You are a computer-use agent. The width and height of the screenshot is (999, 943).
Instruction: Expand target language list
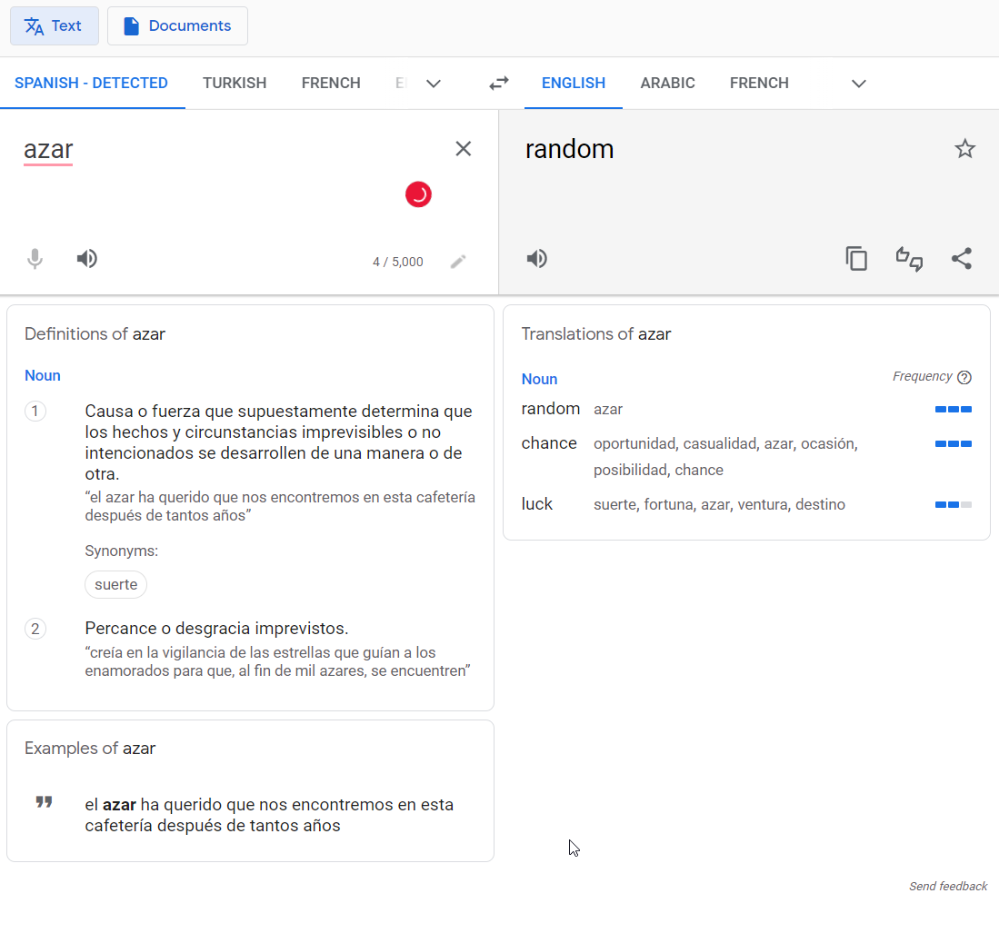tap(858, 84)
